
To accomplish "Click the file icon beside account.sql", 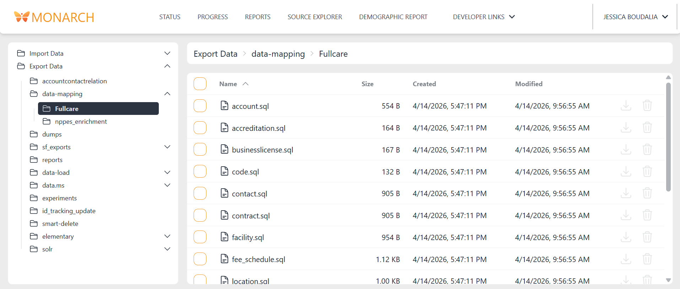I will click(x=225, y=105).
